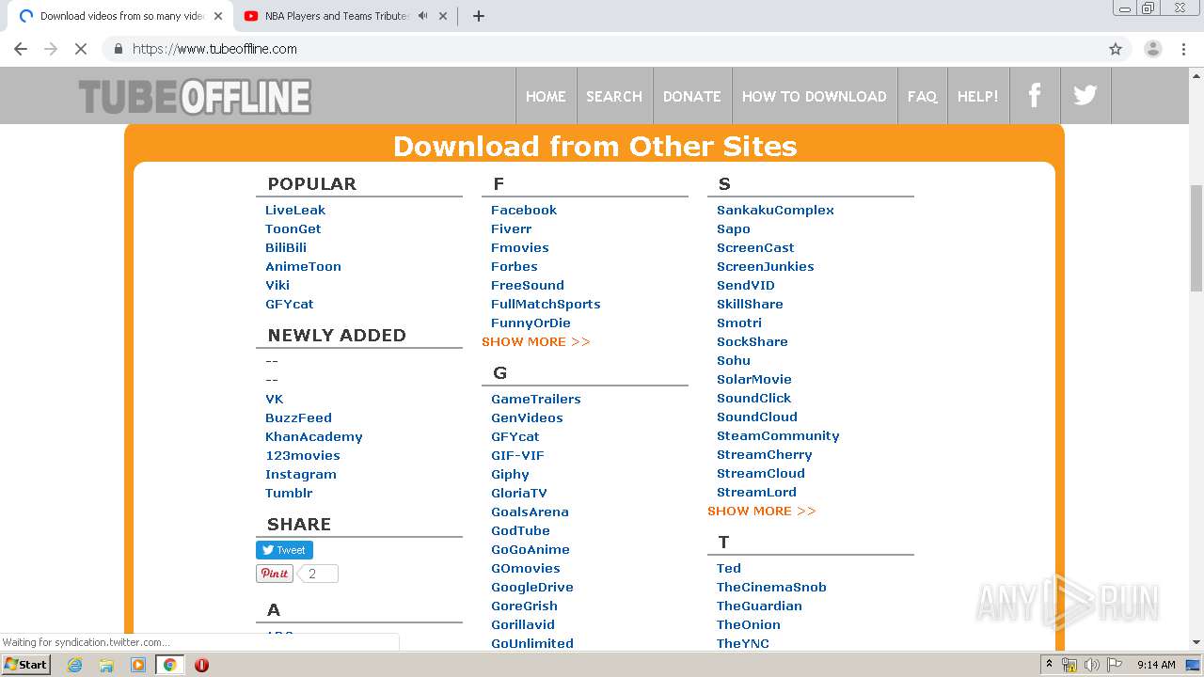
Task: Open the red Opera taskbar icon
Action: point(201,665)
